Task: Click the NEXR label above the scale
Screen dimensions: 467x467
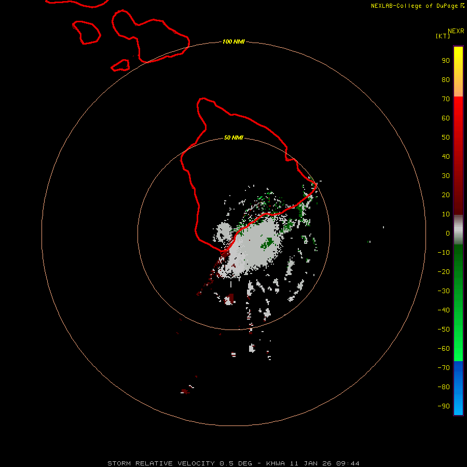Action: click(x=456, y=31)
